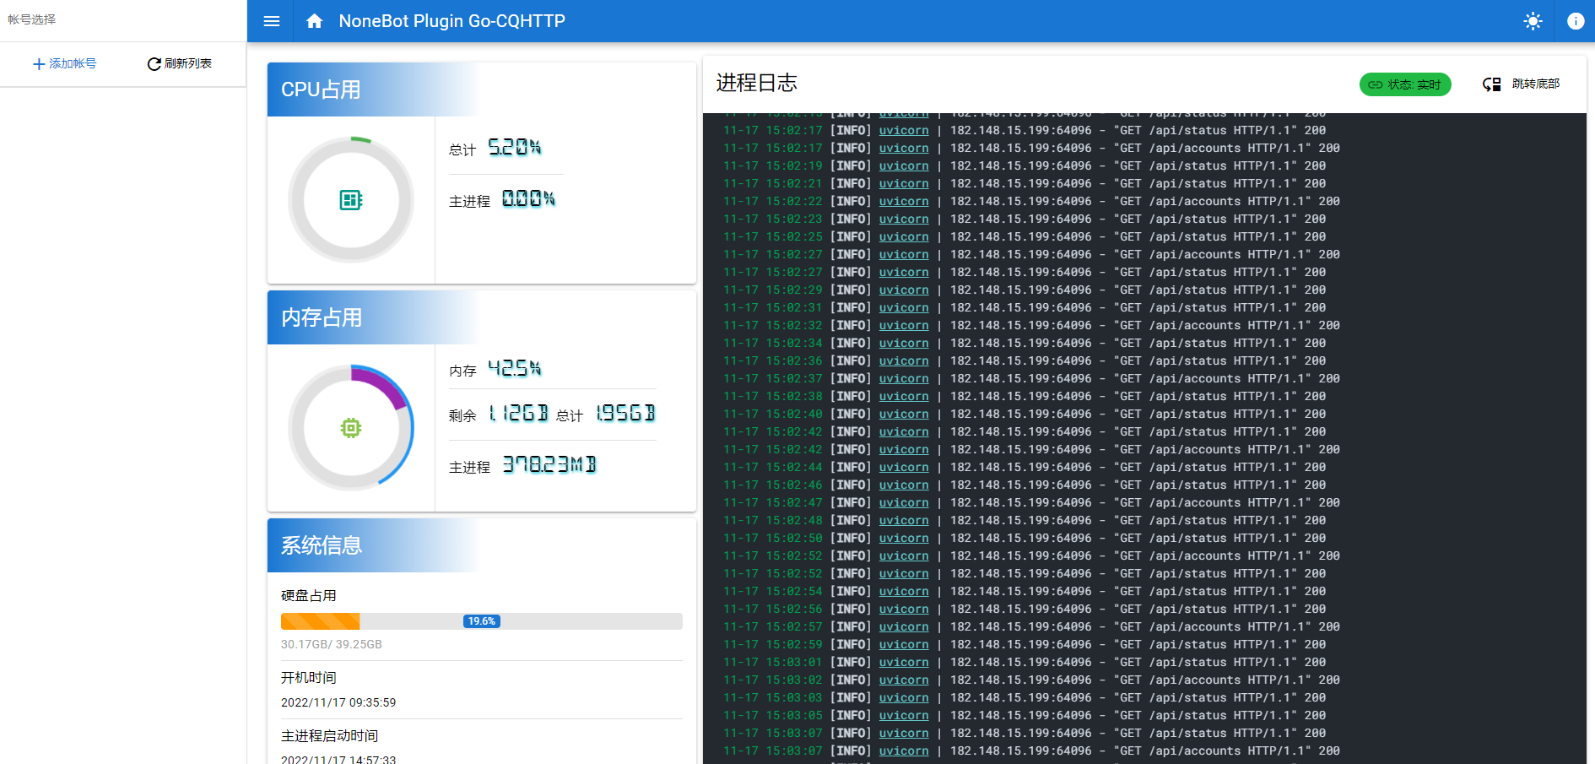The image size is (1595, 764).
Task: Click the 帐号选择 sidebar label
Action: click(32, 19)
